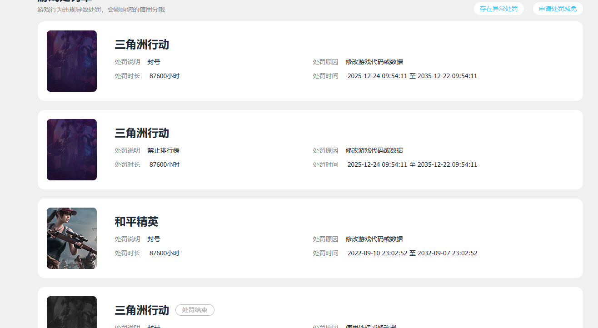Select 87600小时 duration in the 和平精英 card
Image resolution: width=598 pixels, height=328 pixels.
(164, 253)
